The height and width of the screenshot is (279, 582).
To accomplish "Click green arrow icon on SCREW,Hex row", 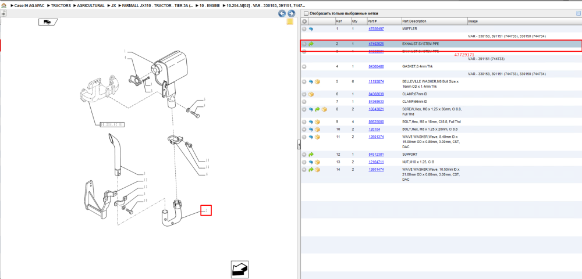I will pos(317,109).
